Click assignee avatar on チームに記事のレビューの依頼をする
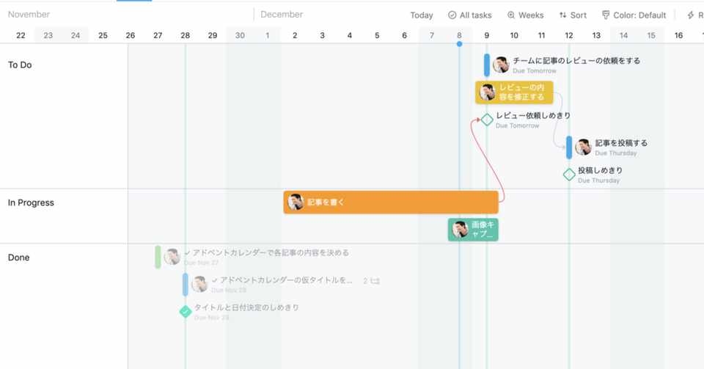Viewport: 704px width, 369px height. (501, 65)
